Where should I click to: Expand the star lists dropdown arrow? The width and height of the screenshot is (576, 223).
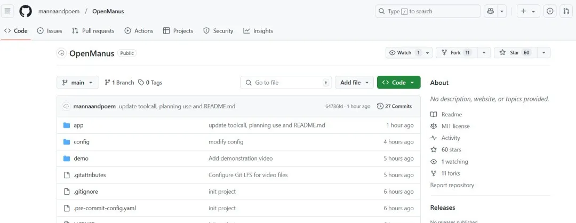(543, 52)
